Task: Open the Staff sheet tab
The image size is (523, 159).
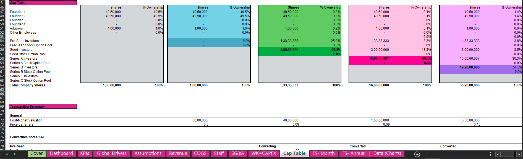Action: 219,153
